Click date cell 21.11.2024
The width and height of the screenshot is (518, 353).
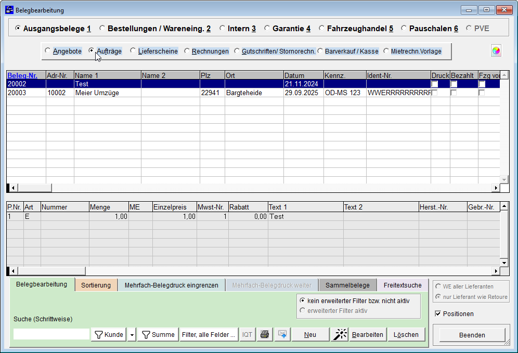point(303,84)
